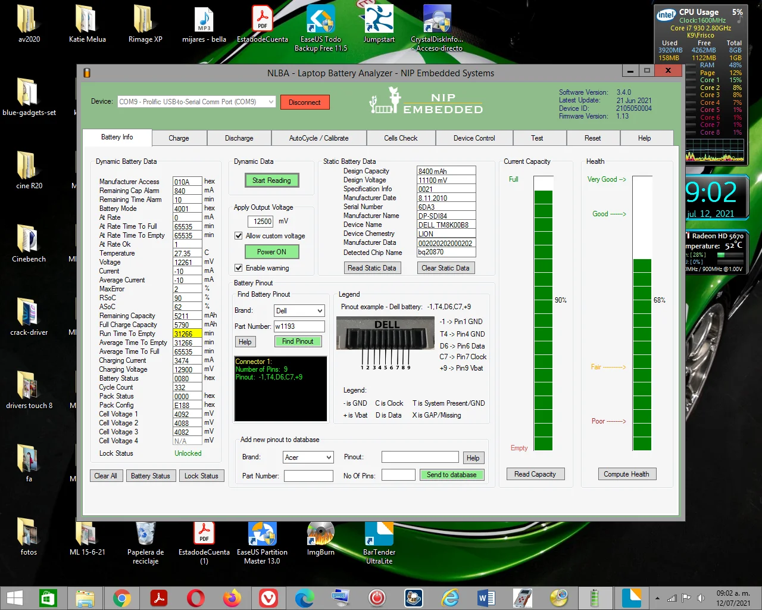Launch BarTender UltraLite shortcut
The height and width of the screenshot is (610, 762).
[379, 542]
